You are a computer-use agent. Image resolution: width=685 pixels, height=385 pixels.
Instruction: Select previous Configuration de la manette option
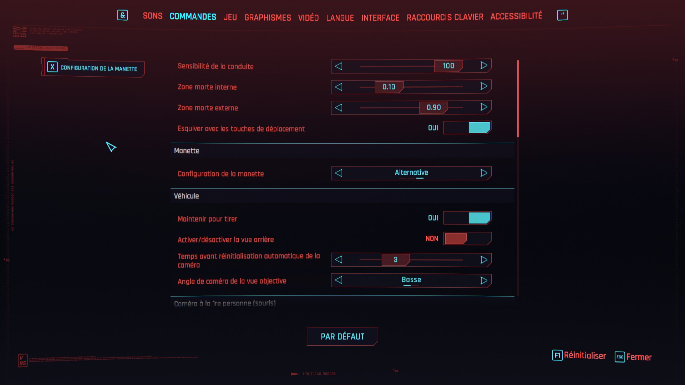coord(339,173)
